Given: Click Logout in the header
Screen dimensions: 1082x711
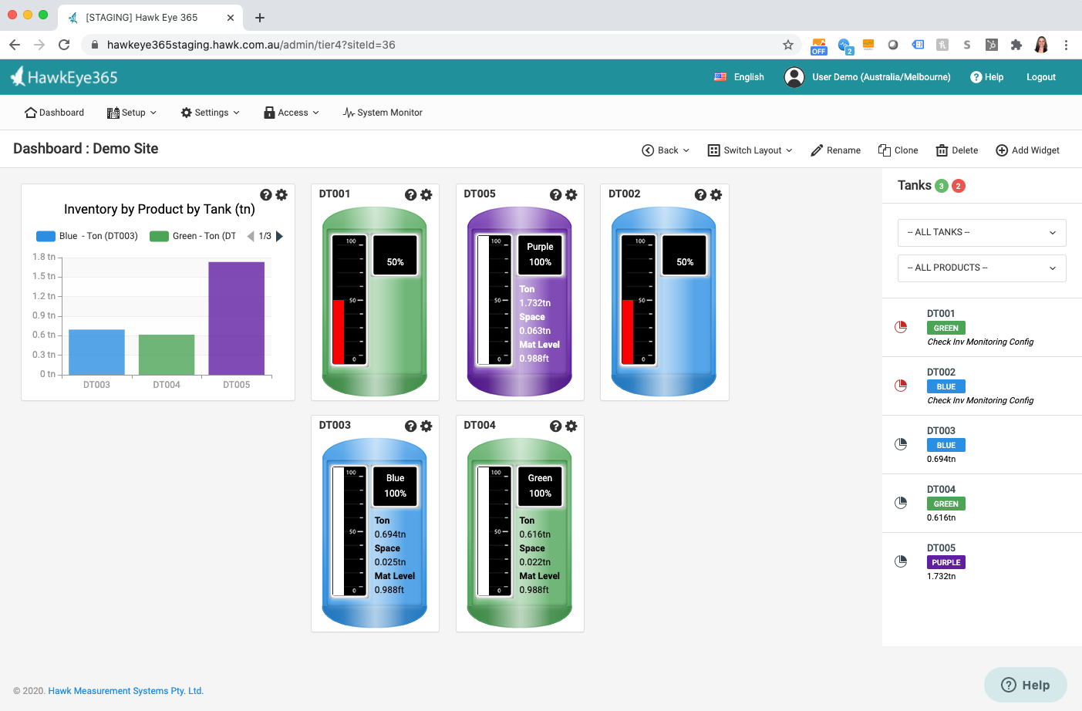Looking at the screenshot, I should (1040, 77).
